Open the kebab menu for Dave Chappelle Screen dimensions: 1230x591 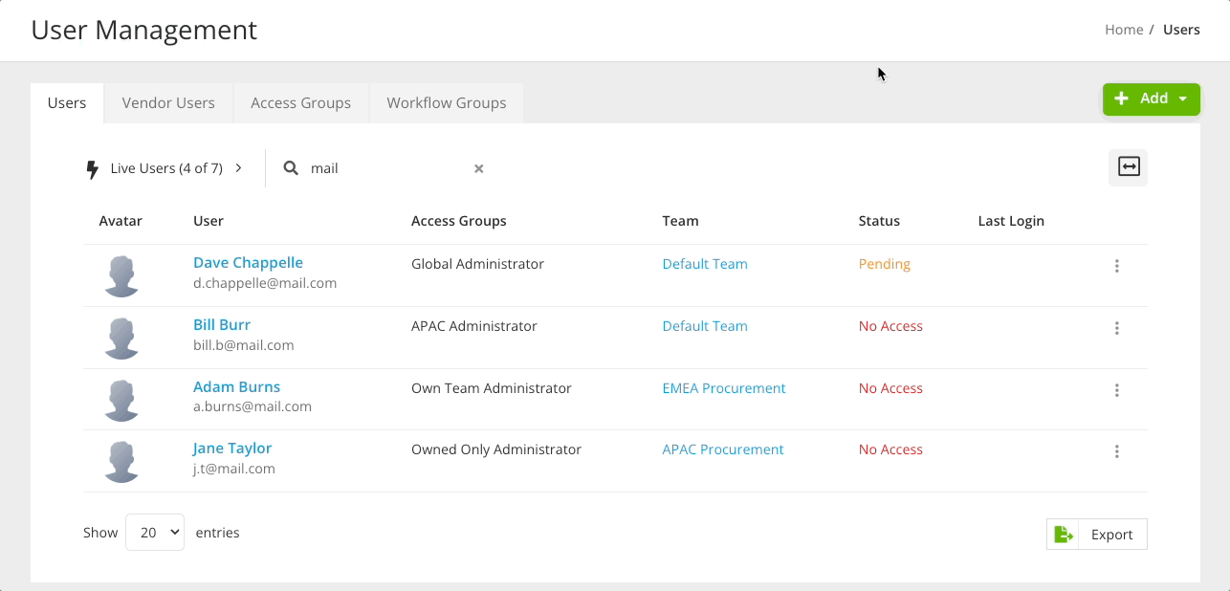[1116, 266]
